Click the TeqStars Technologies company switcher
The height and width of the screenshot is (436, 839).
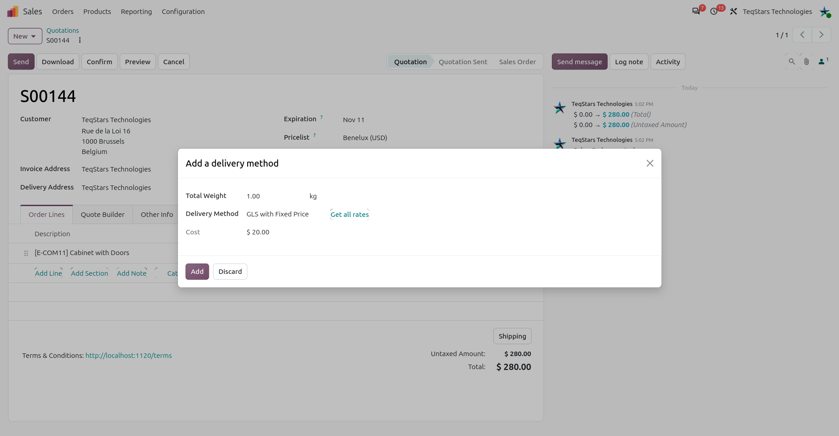(777, 12)
